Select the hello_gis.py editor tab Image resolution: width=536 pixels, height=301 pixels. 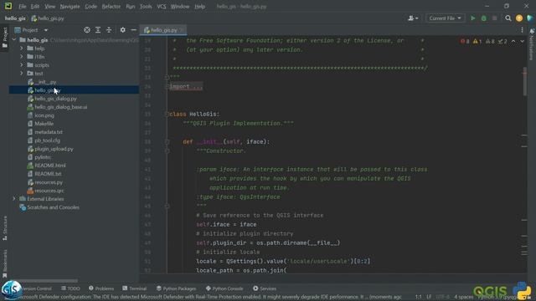(x=164, y=30)
